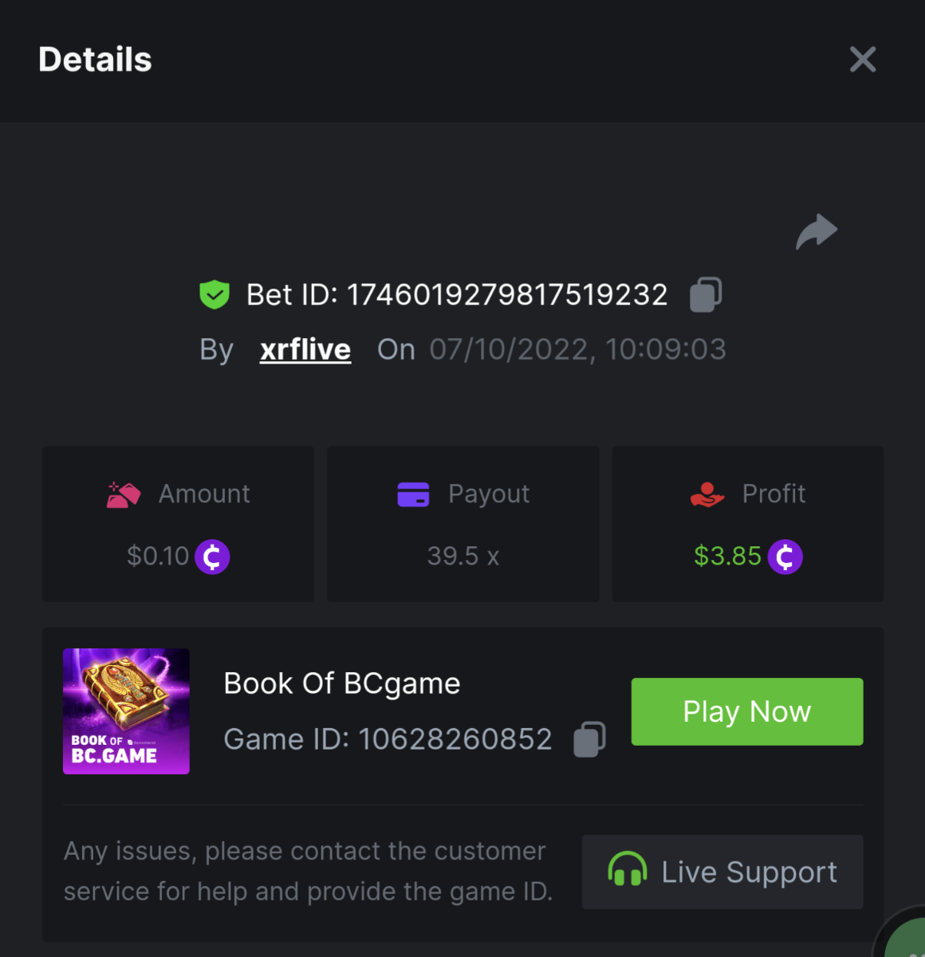Click the Game ID number text

(455, 739)
